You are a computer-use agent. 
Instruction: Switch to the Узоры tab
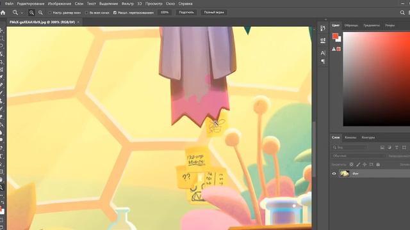click(x=389, y=26)
